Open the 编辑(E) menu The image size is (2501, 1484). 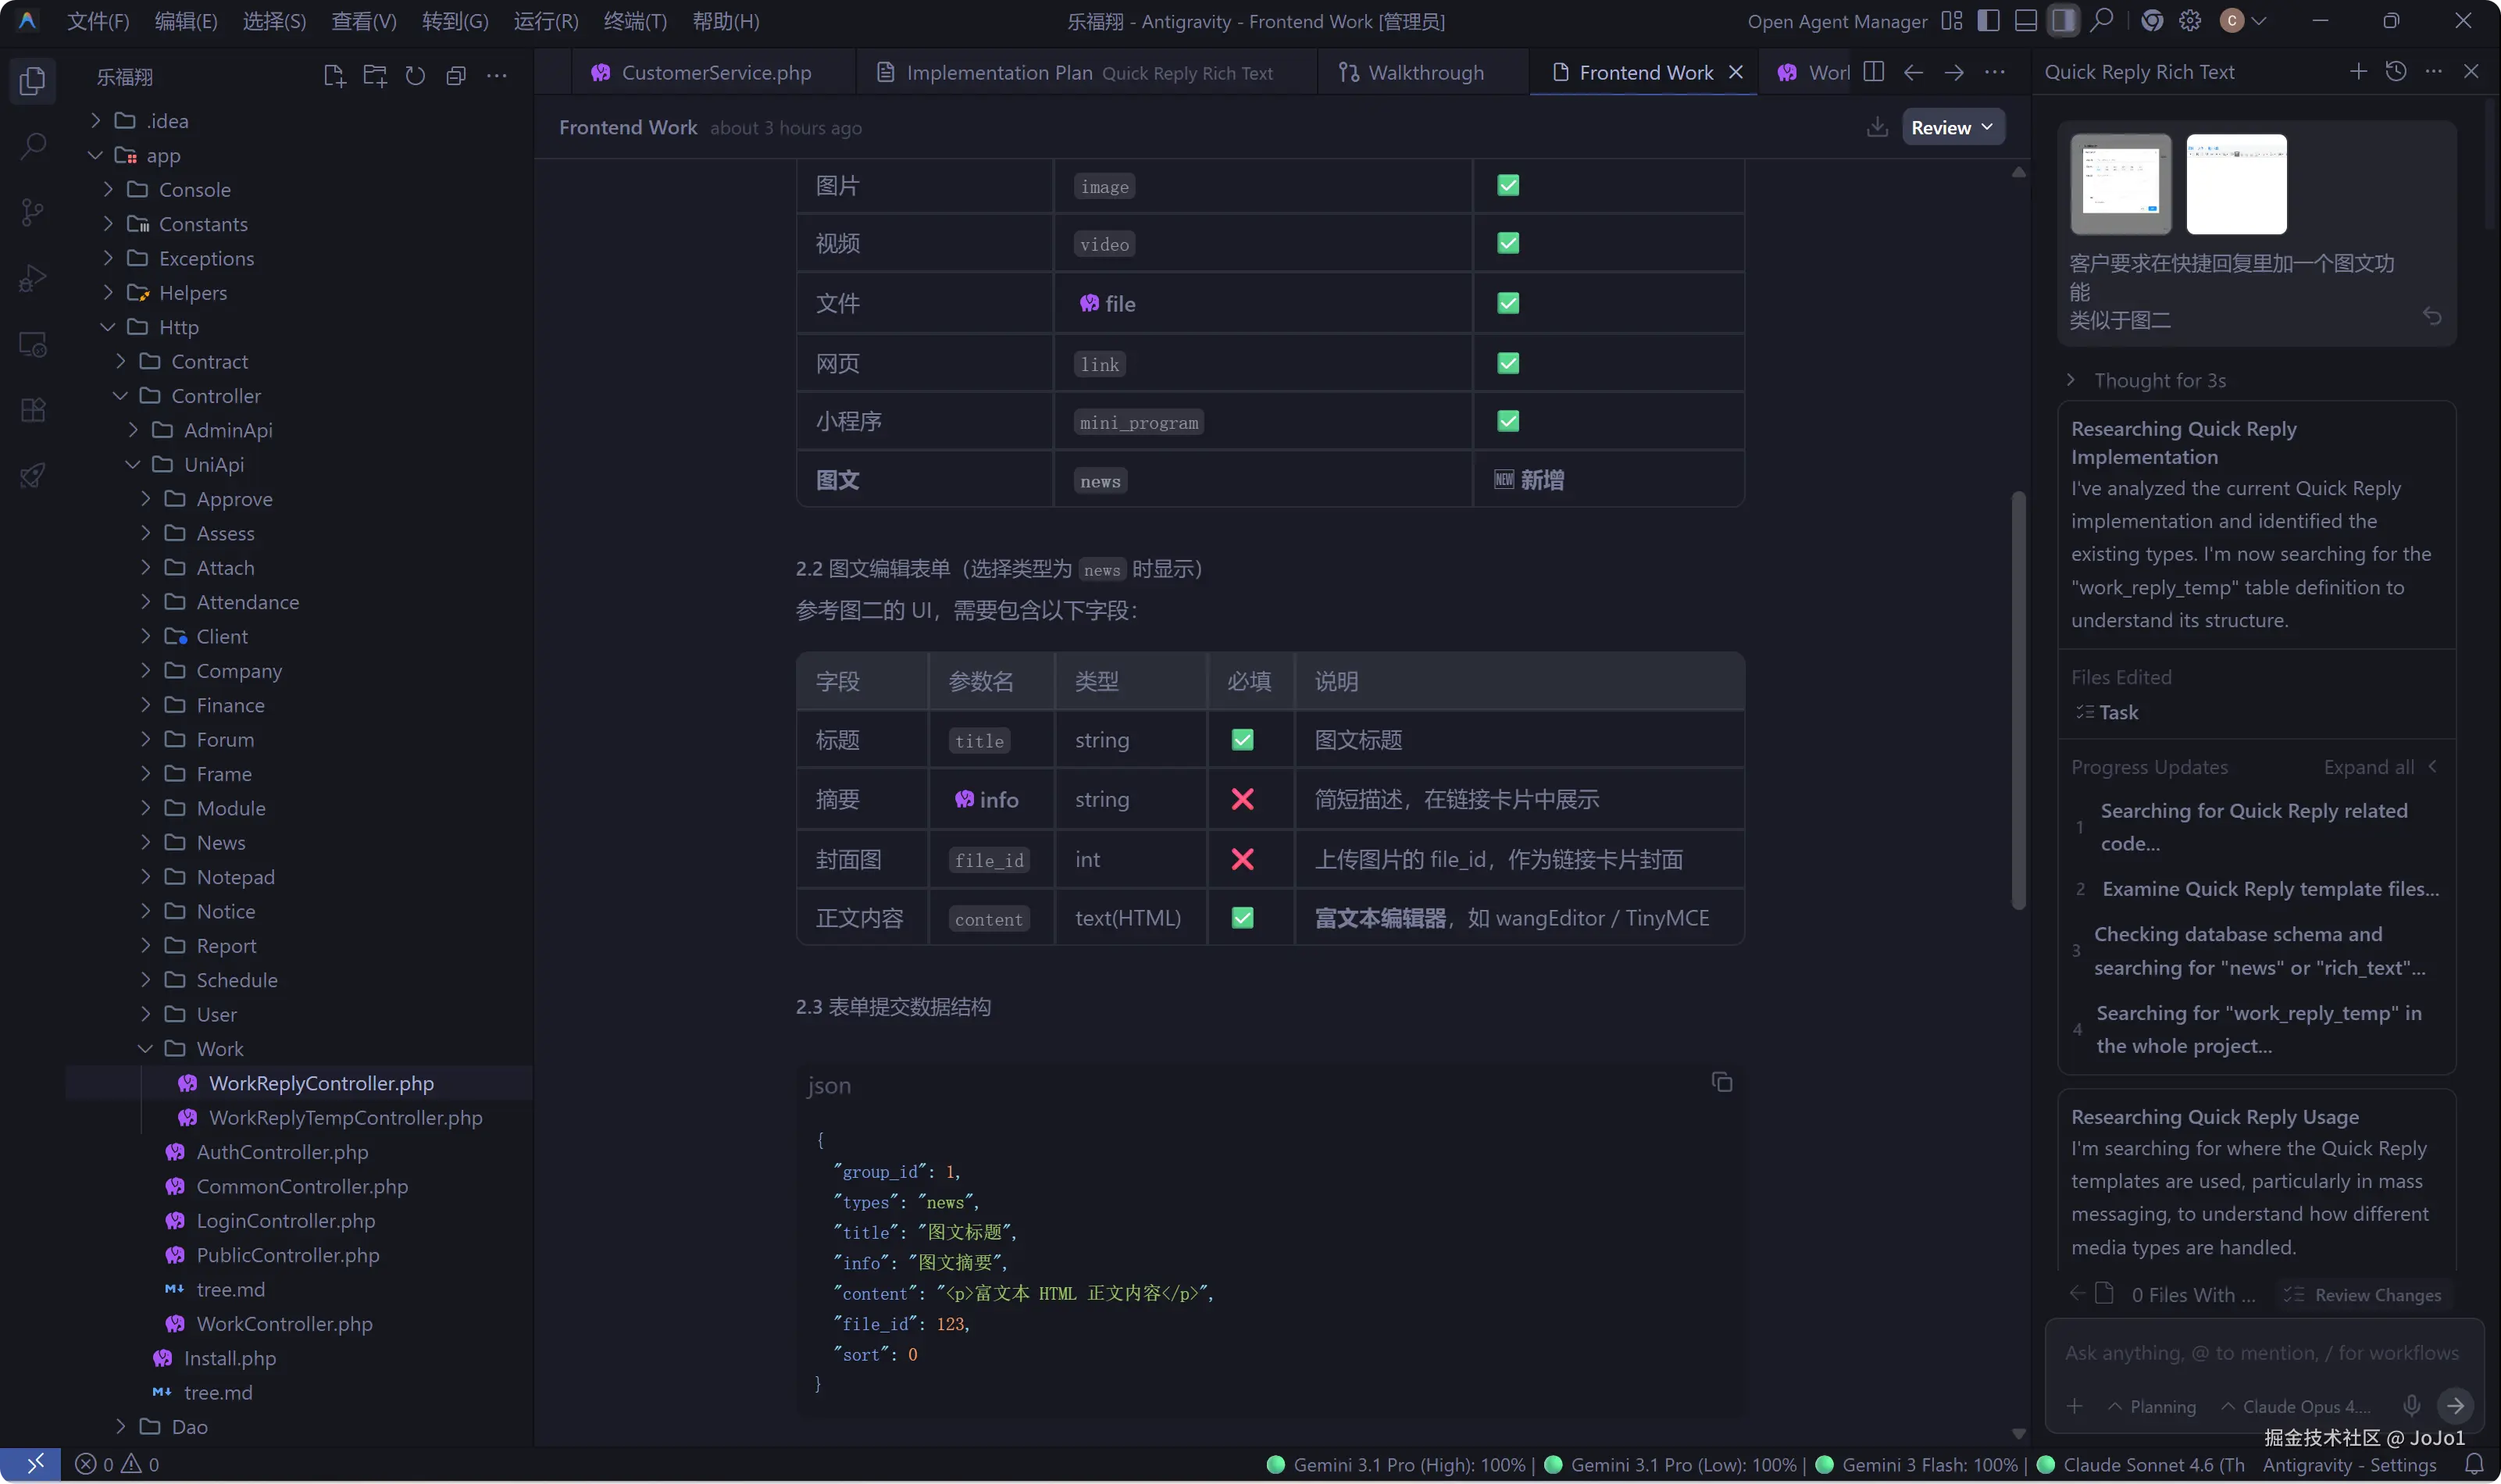point(186,21)
